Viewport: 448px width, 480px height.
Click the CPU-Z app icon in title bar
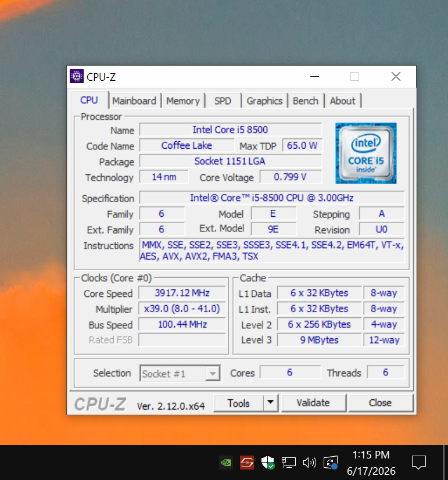[77, 76]
